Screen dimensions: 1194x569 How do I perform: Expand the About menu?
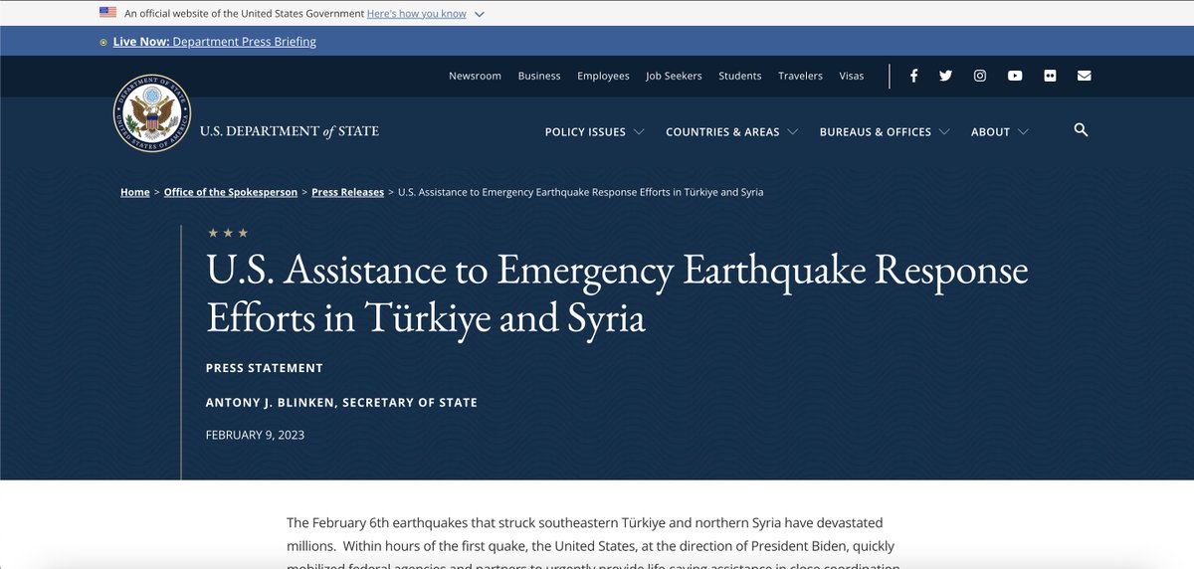(x=999, y=131)
